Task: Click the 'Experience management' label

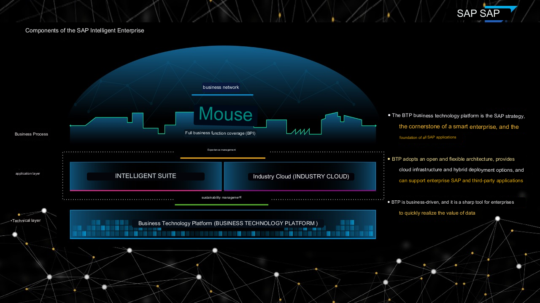Action: click(221, 150)
